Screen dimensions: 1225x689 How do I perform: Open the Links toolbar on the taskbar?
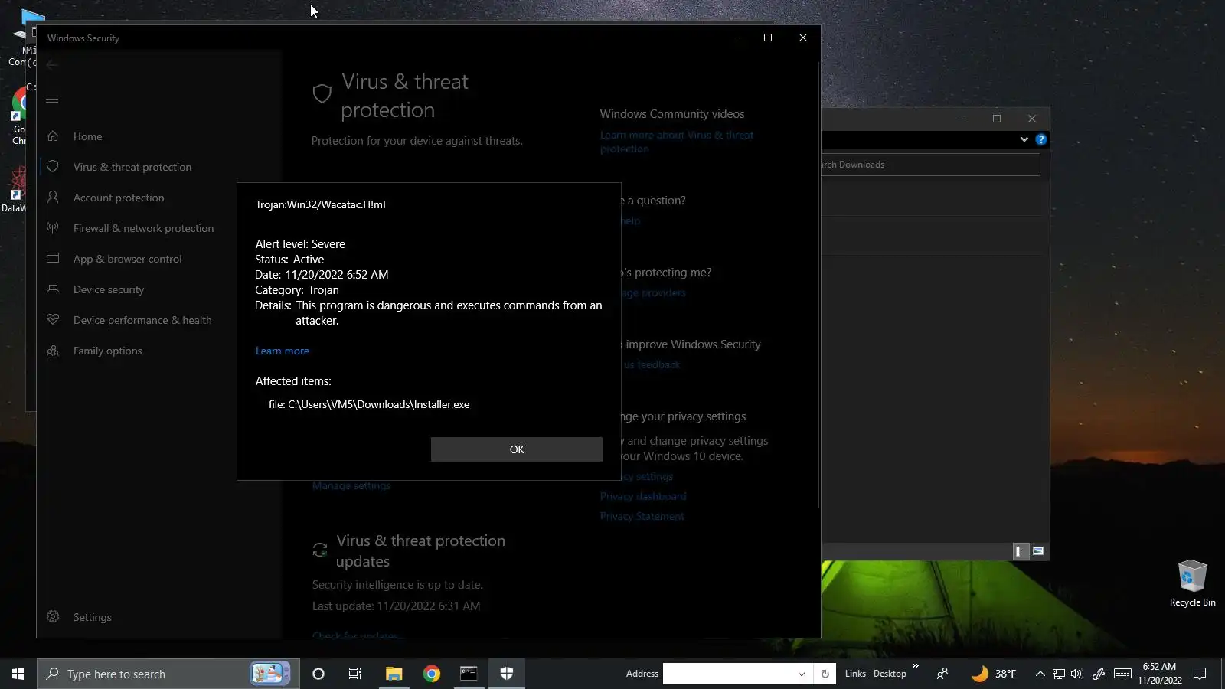point(855,674)
